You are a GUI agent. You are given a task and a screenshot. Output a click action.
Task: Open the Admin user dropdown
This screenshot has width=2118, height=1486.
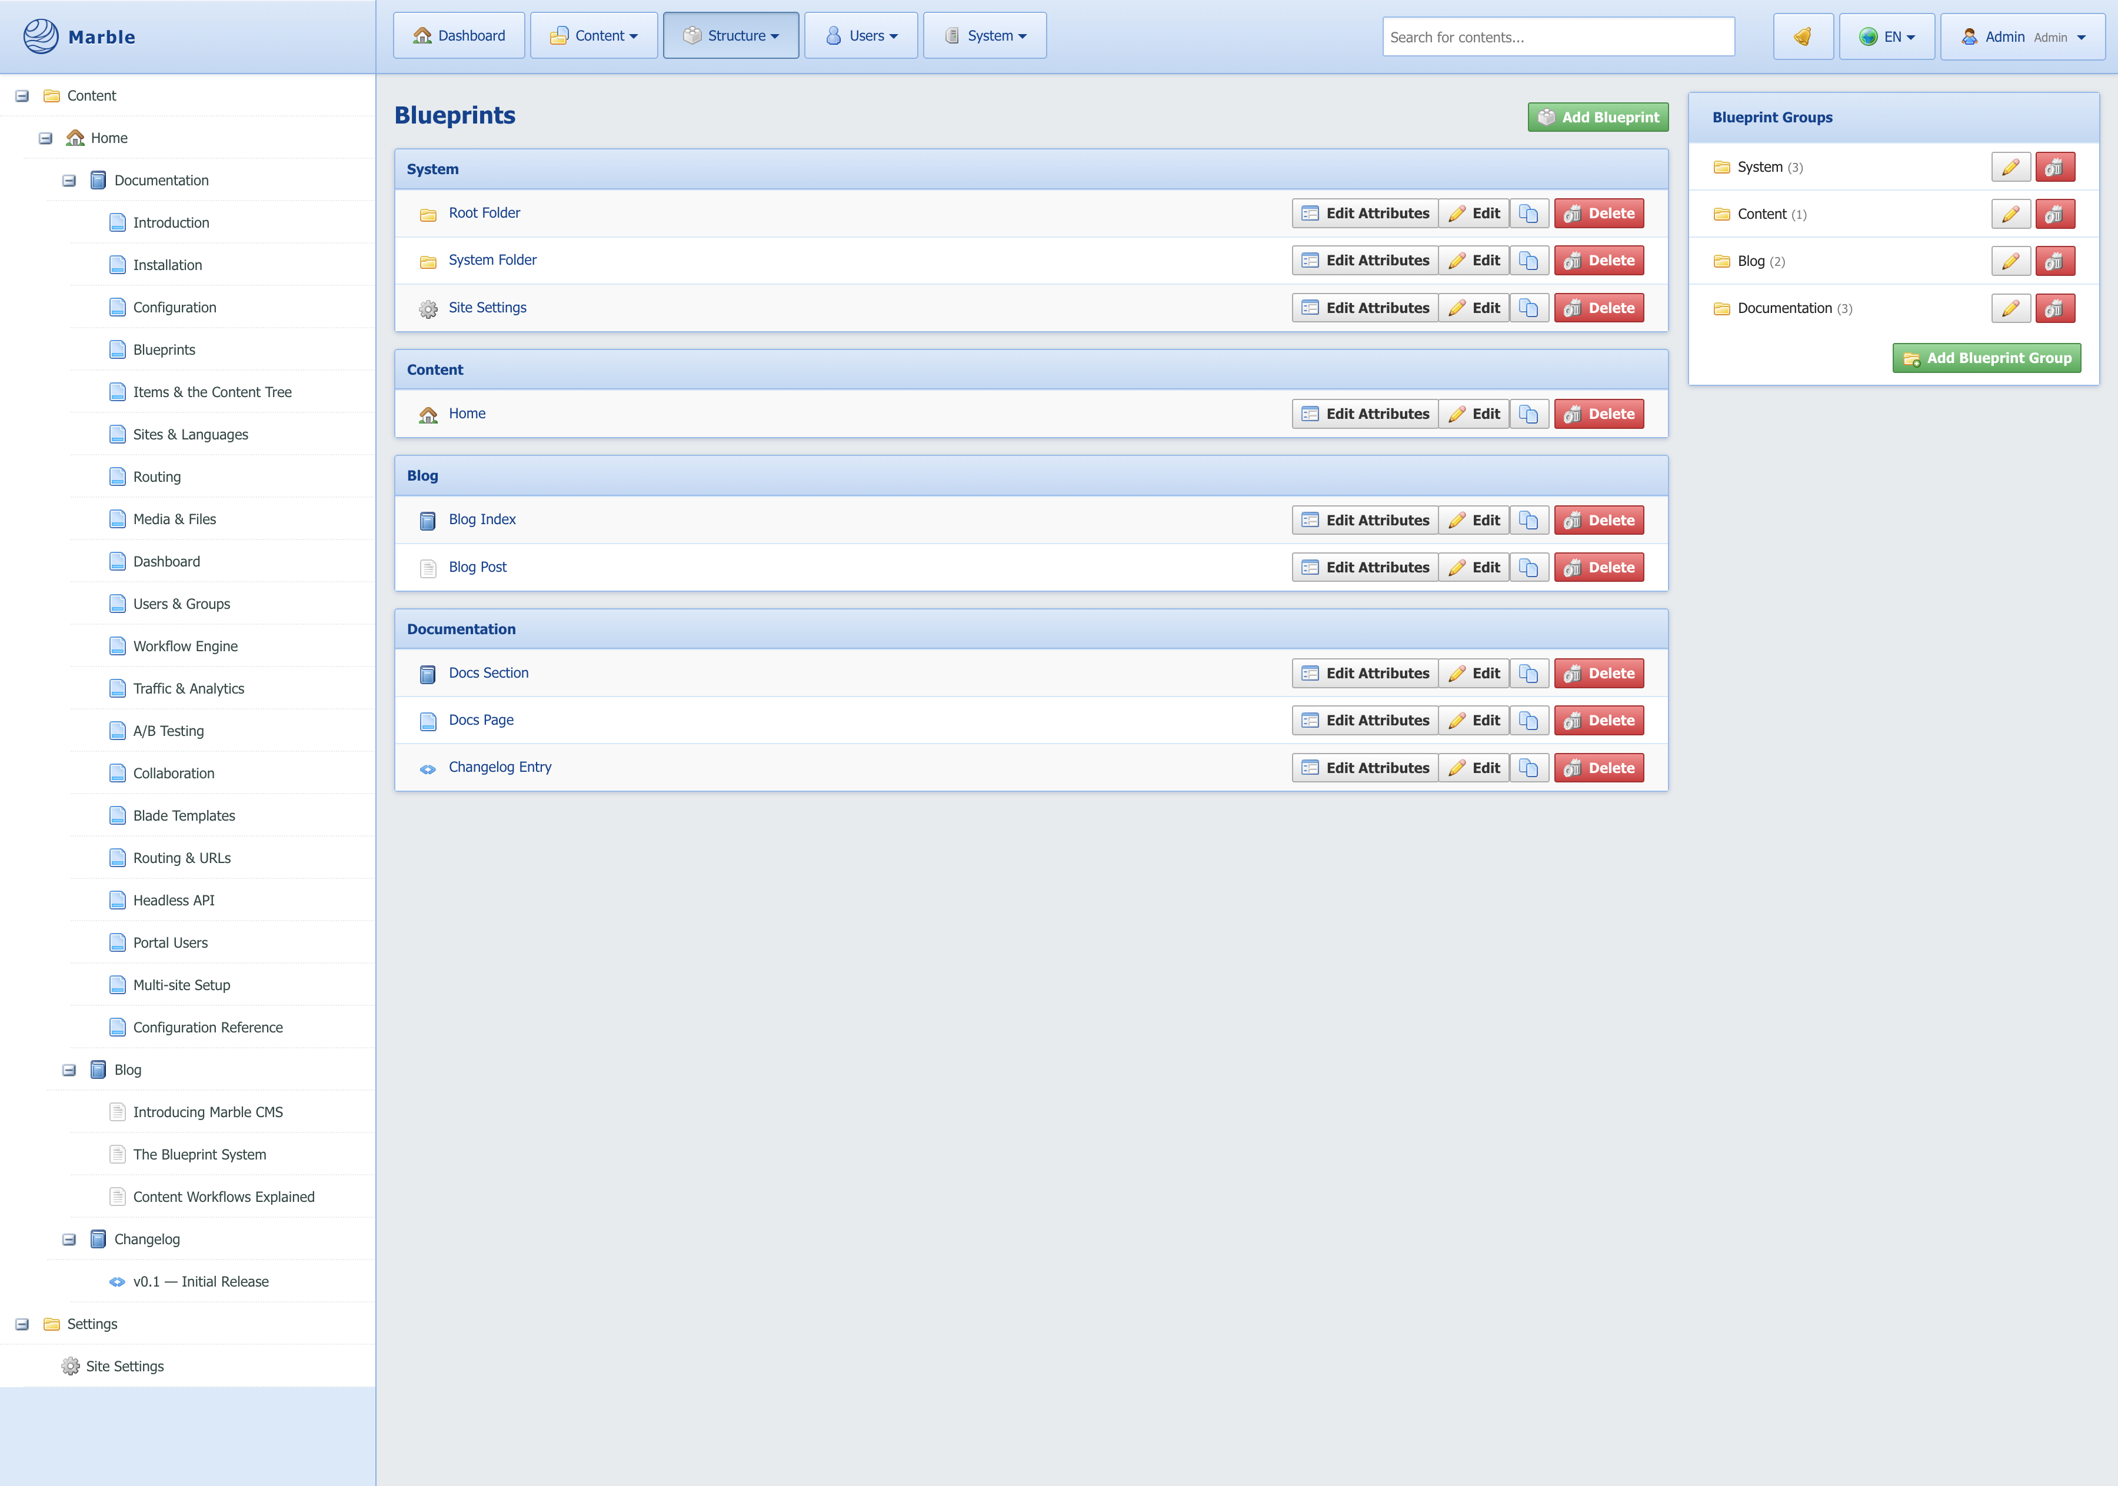tap(2022, 37)
